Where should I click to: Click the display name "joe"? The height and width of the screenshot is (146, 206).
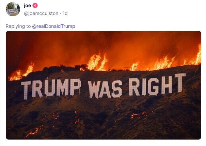pyautogui.click(x=28, y=6)
